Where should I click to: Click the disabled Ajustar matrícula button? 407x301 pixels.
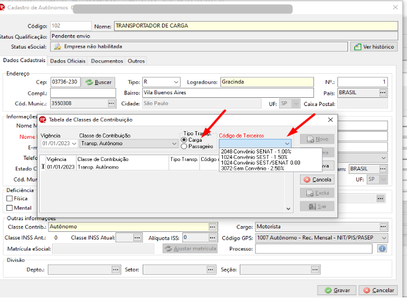point(190,249)
